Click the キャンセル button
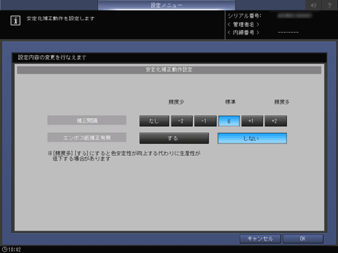338x253 pixels. (260, 239)
